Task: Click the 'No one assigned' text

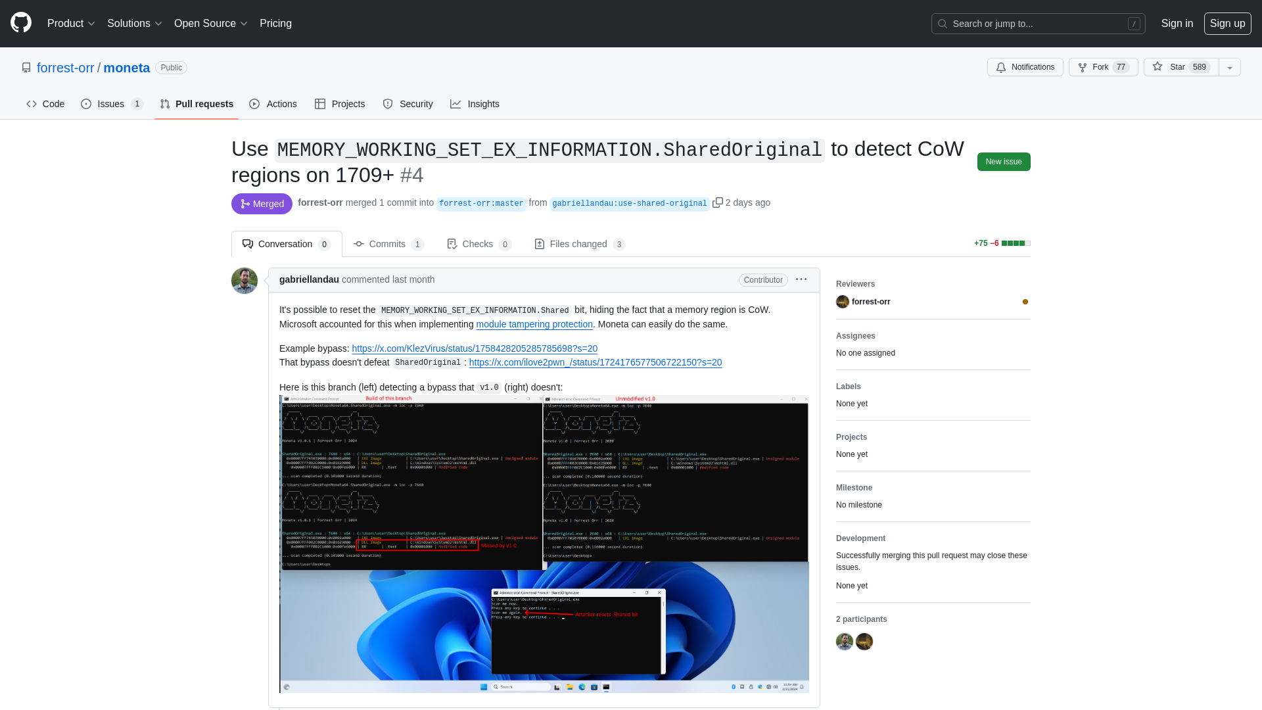Action: tap(866, 353)
